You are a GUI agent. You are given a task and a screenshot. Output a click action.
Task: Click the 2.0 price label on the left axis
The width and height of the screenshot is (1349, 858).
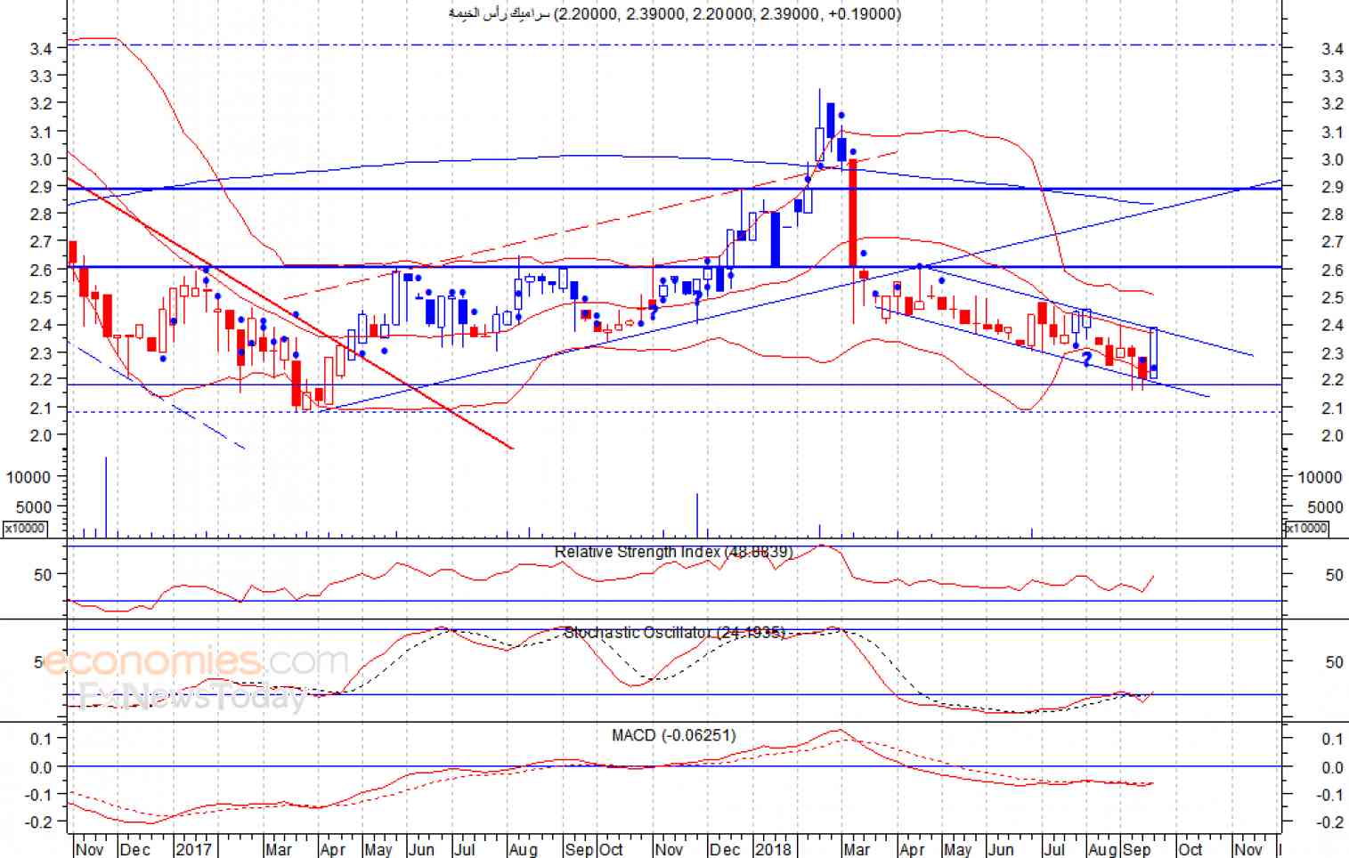point(40,434)
